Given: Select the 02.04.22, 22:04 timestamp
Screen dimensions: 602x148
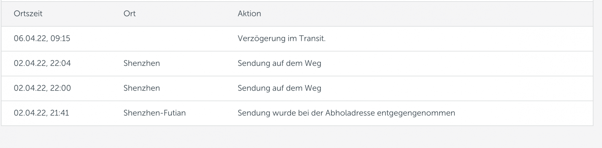Looking at the screenshot, I should click(x=42, y=63).
